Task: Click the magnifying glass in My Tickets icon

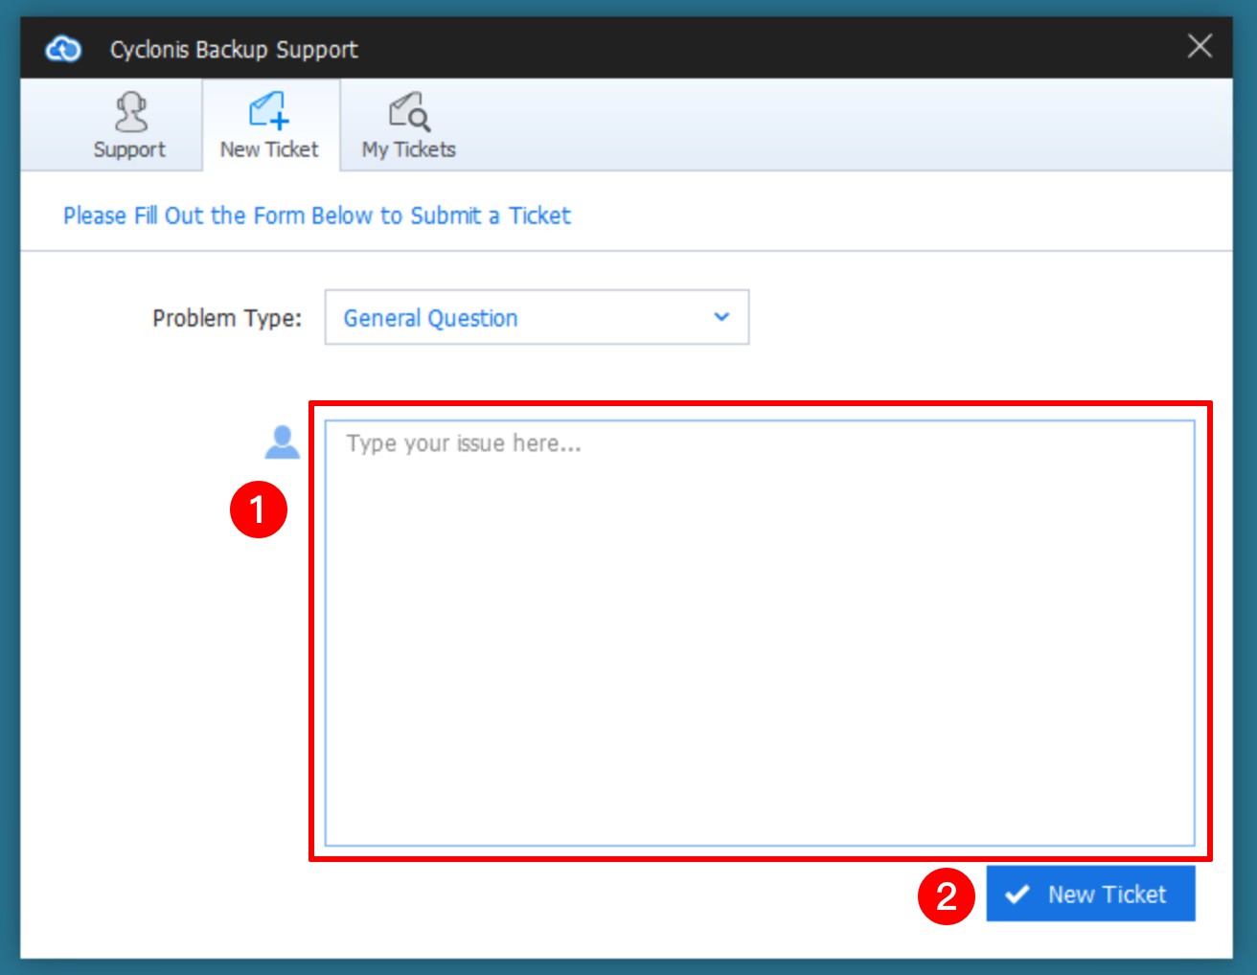Action: click(419, 120)
